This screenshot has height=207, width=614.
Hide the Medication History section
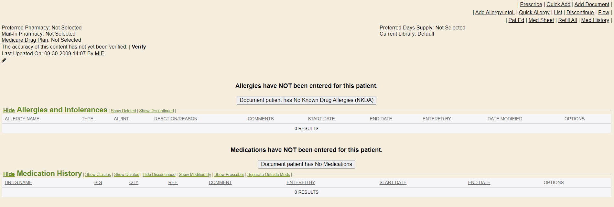(9, 174)
